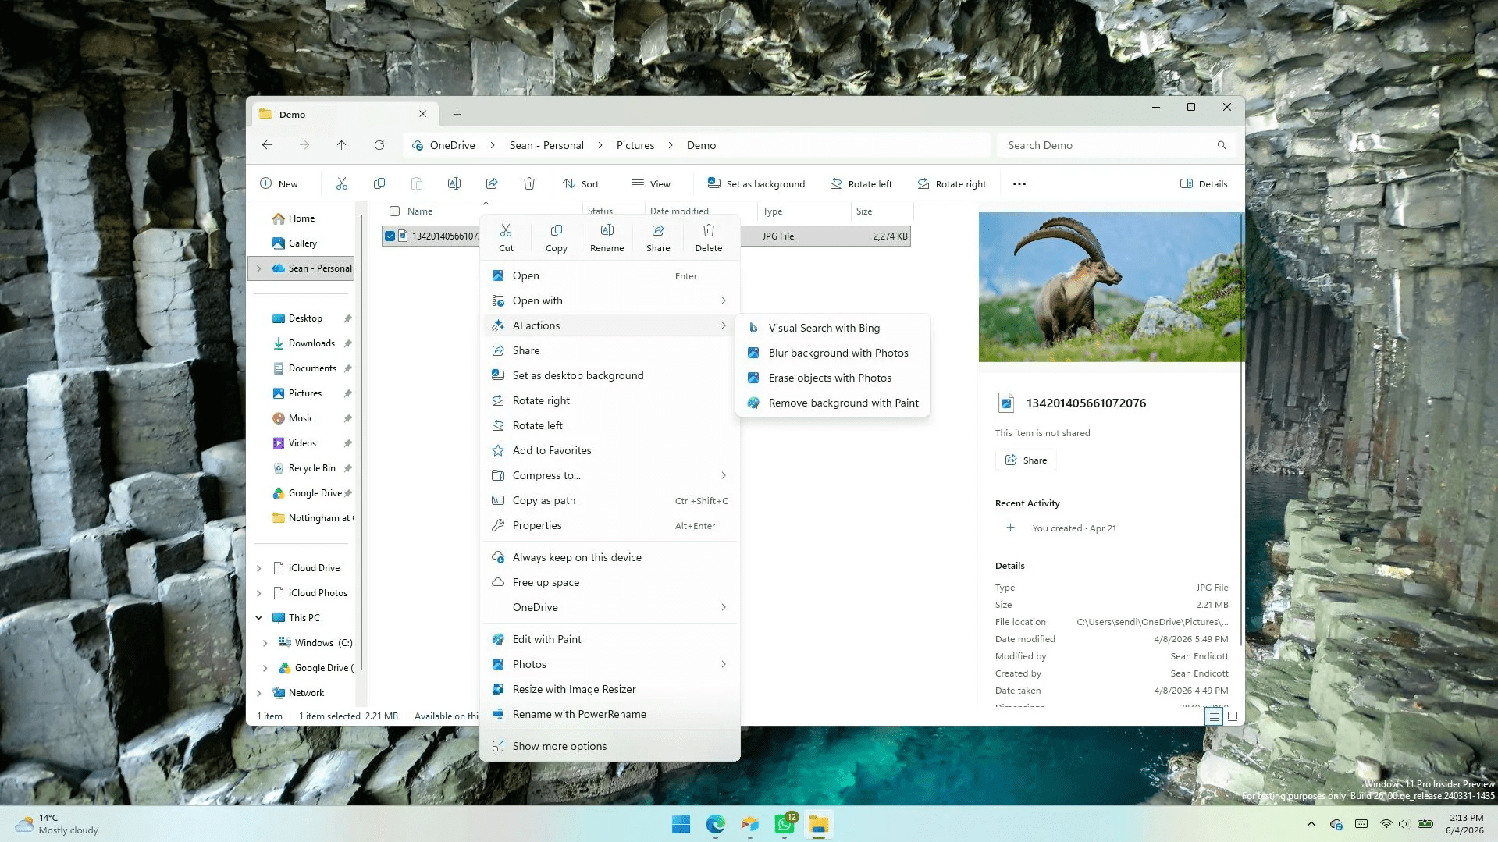Click the toolbar Cut scissors icon
Screen dimensions: 1498x842
[x=341, y=183]
